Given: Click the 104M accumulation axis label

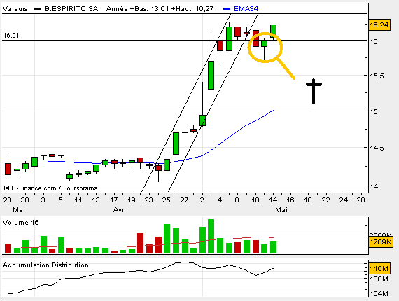Looking at the screenshot, I should (379, 293).
